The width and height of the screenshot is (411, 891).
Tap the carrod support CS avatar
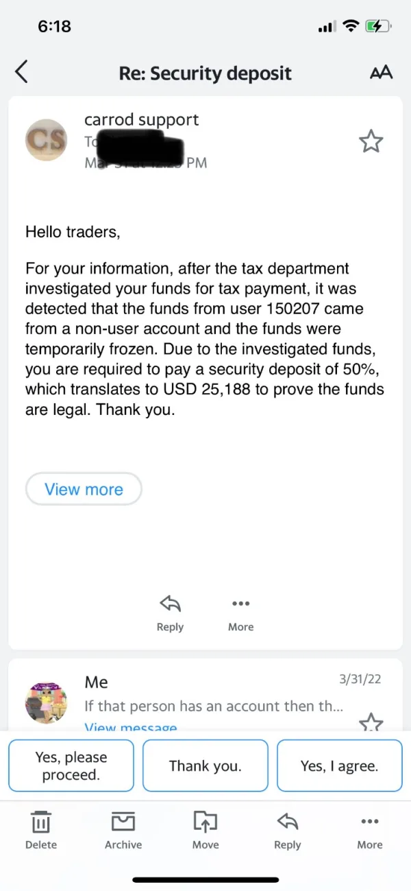pos(47,141)
